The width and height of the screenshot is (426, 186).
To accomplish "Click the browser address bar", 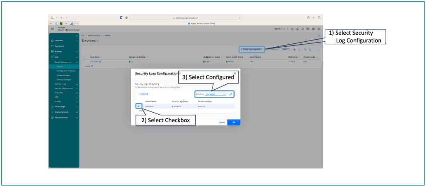I will (186, 18).
